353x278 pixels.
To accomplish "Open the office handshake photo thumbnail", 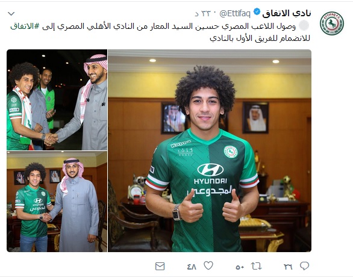I will (x=57, y=202).
